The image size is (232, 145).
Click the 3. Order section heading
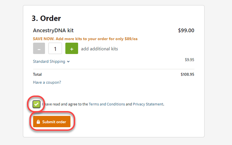pos(46,18)
